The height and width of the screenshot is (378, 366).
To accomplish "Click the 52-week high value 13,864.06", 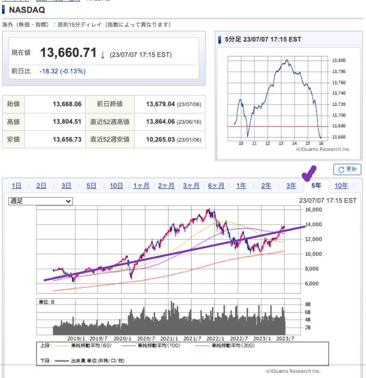I will 160,122.
